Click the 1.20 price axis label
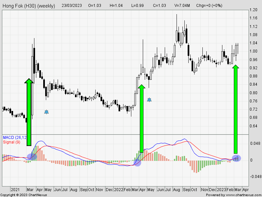Screen dimensions: 262x197 [253, 10]
